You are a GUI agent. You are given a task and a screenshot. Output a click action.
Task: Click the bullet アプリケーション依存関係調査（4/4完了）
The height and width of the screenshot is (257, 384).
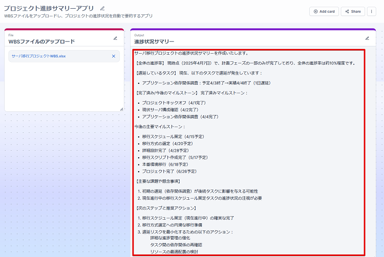[180, 117]
